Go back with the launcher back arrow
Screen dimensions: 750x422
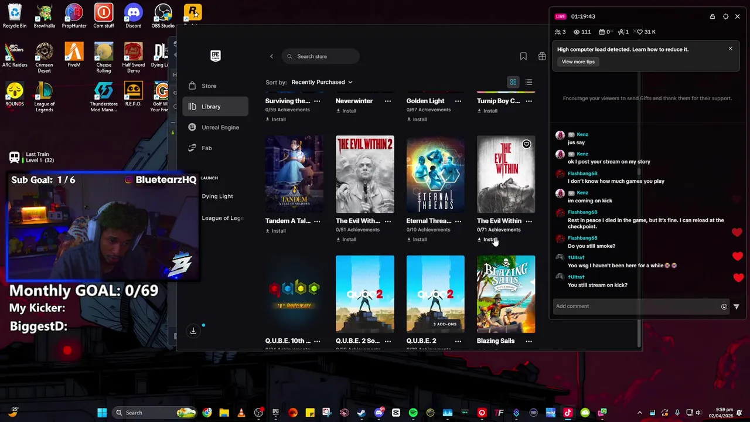(271, 56)
